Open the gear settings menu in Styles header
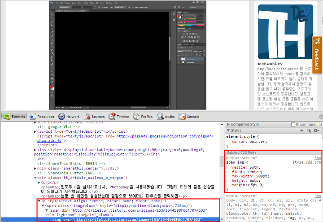 [x=316, y=131]
